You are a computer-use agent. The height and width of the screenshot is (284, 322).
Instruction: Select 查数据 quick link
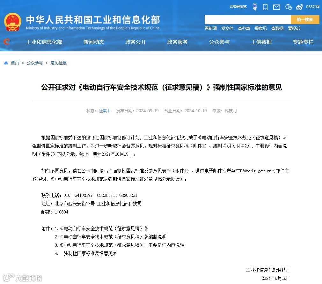point(277,28)
